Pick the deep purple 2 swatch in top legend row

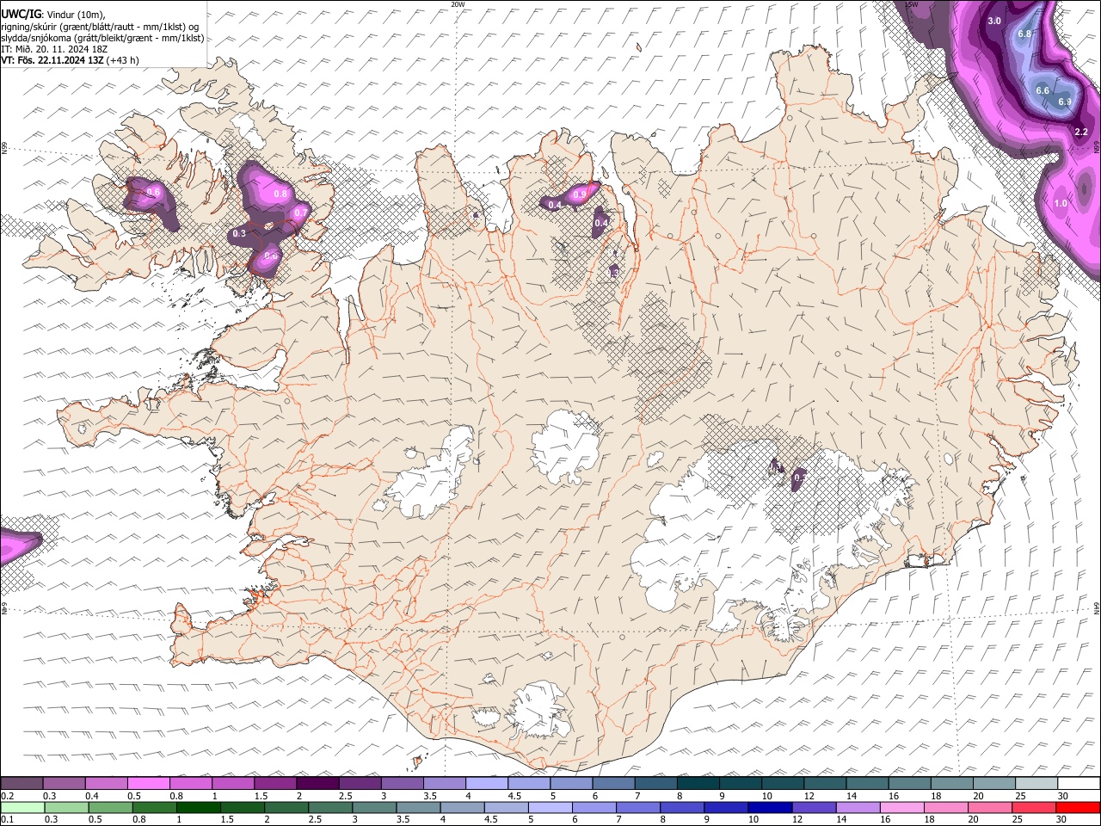tap(317, 784)
